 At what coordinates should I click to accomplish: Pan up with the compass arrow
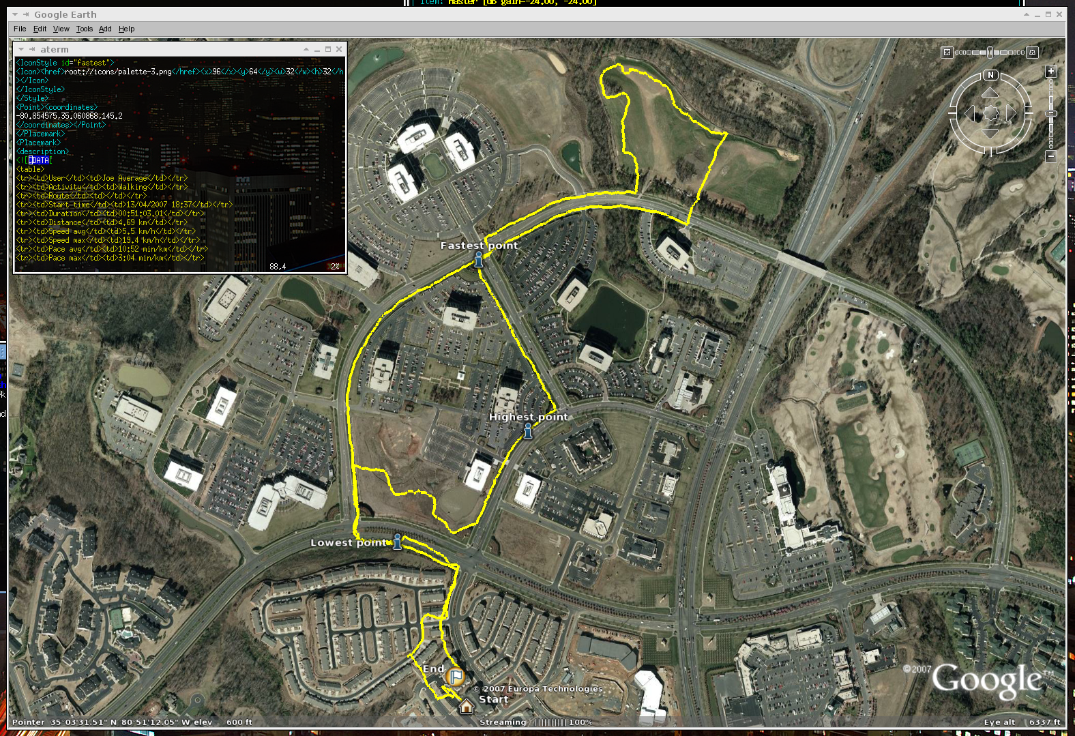[990, 93]
